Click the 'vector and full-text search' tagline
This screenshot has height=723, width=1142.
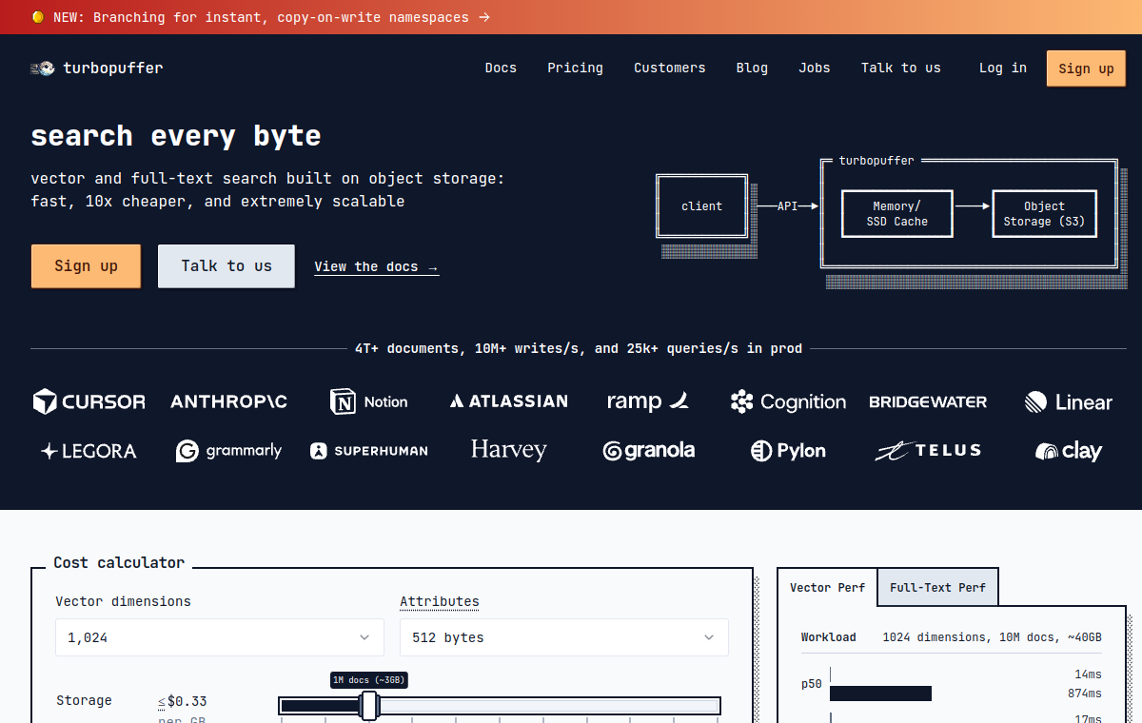(x=267, y=190)
